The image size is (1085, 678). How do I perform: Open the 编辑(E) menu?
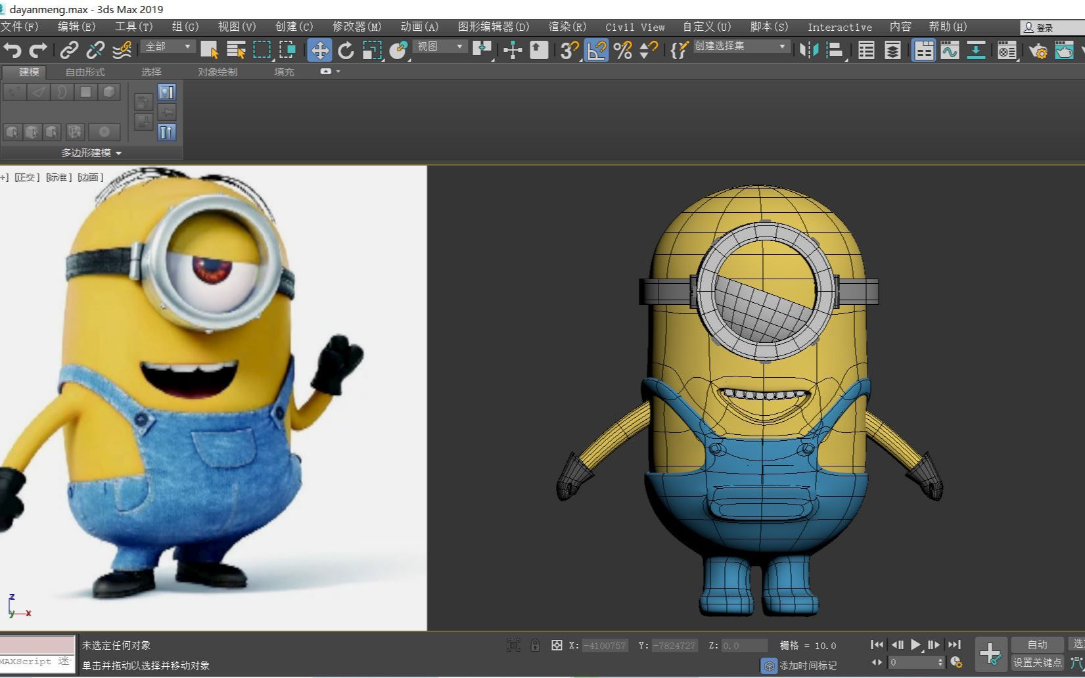(76, 27)
